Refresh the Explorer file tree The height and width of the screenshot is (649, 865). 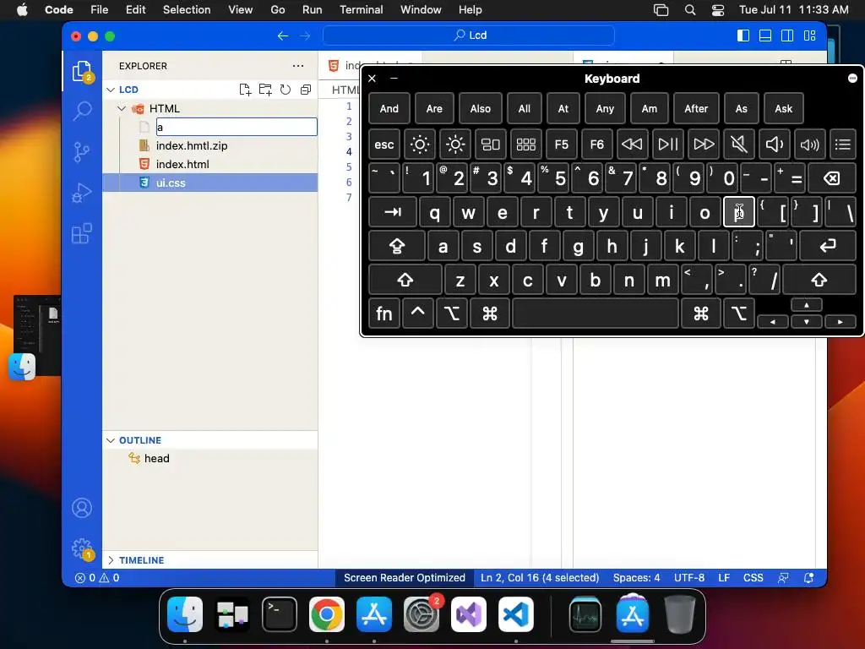click(286, 90)
